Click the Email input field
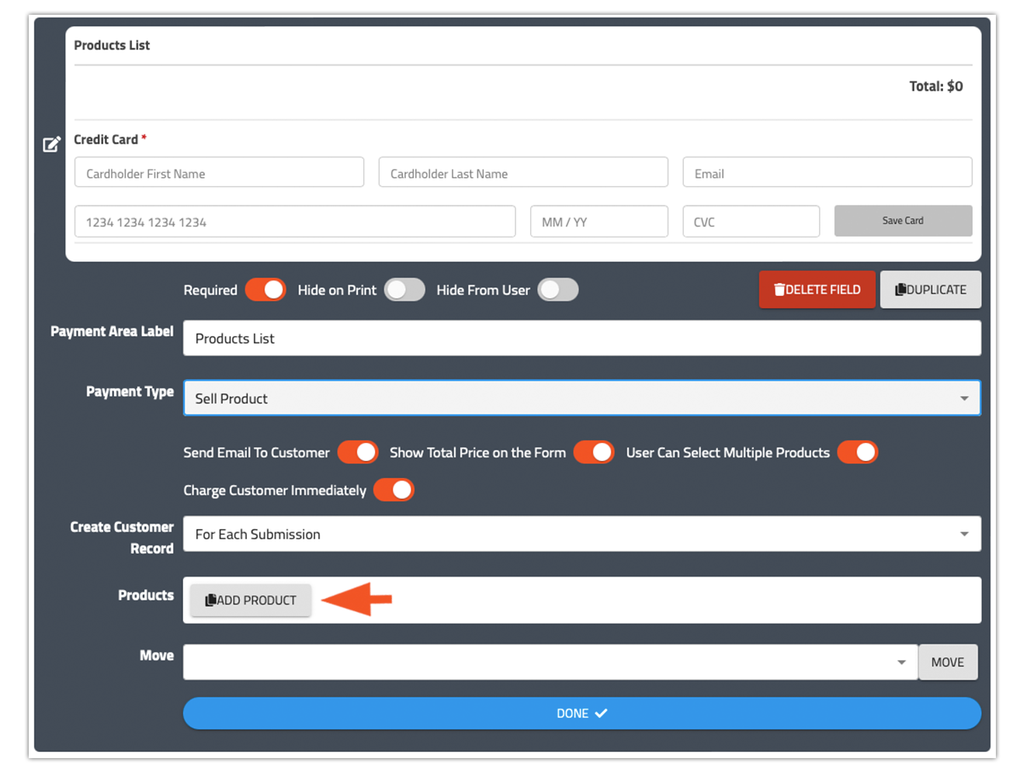This screenshot has width=1027, height=776. pos(827,172)
